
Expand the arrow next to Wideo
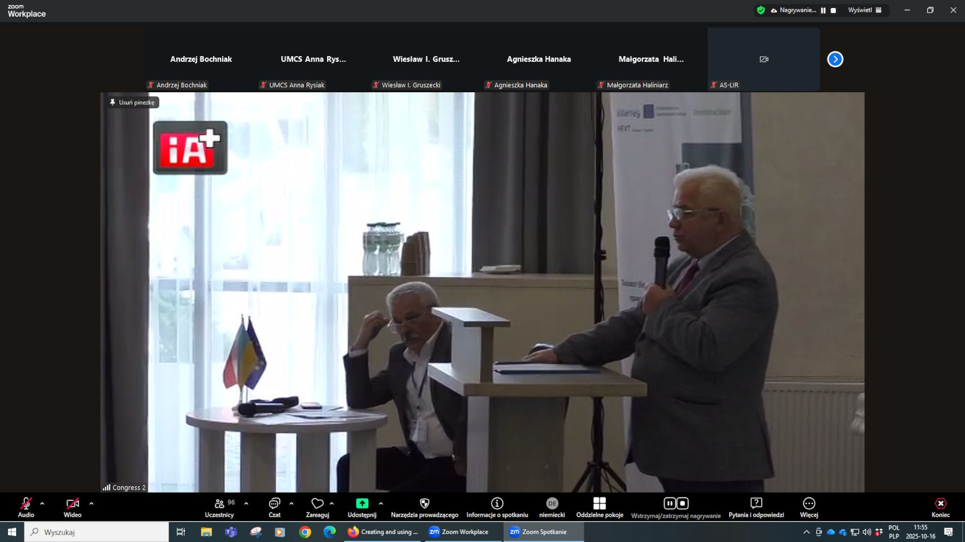pos(92,503)
